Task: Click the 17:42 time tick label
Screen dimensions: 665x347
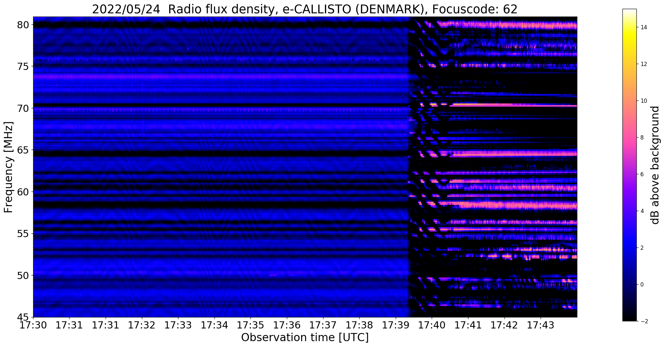Action: [505, 325]
